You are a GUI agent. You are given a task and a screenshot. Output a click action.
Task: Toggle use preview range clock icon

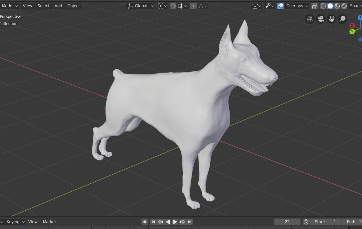click(306, 222)
